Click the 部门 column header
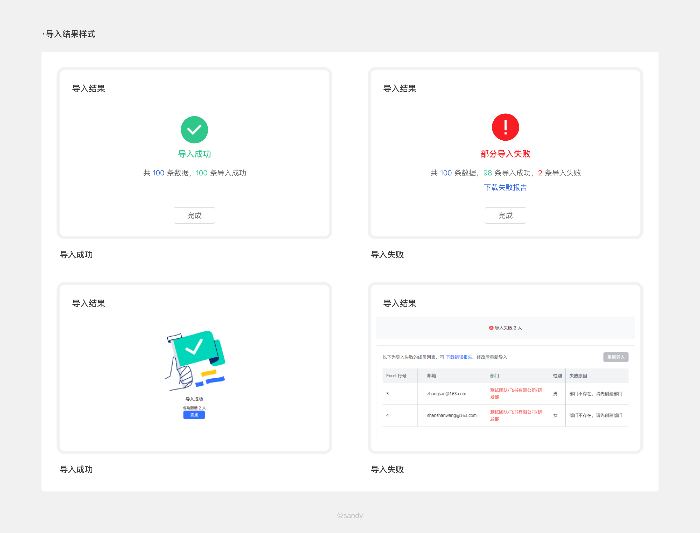This screenshot has height=533, width=700. (494, 376)
